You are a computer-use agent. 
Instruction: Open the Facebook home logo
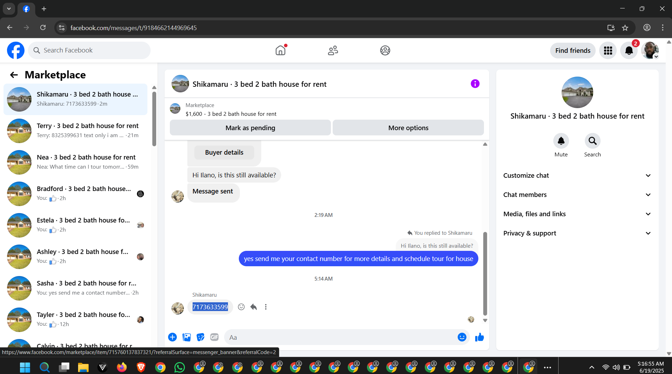click(x=16, y=50)
